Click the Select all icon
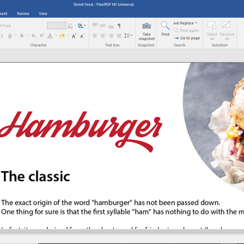Screen dimensions: 244x244 (212, 26)
